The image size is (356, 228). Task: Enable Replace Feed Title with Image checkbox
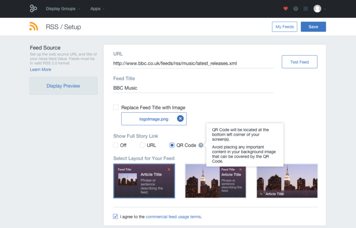pyautogui.click(x=116, y=107)
